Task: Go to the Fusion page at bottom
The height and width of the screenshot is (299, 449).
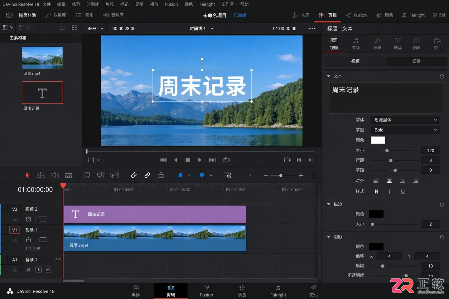Action: (206, 291)
